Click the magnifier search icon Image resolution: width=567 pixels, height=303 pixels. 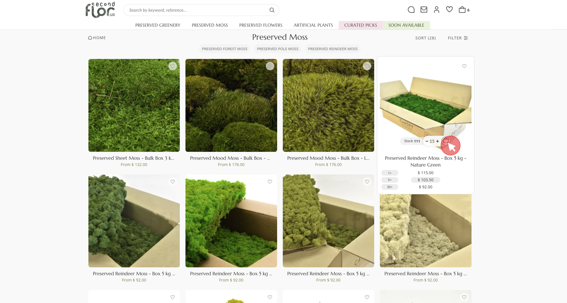pyautogui.click(x=272, y=10)
